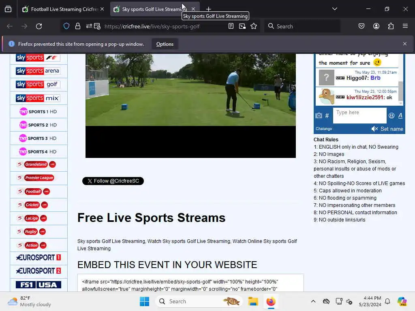
Task: Click the address bar URL
Action: coord(152,26)
